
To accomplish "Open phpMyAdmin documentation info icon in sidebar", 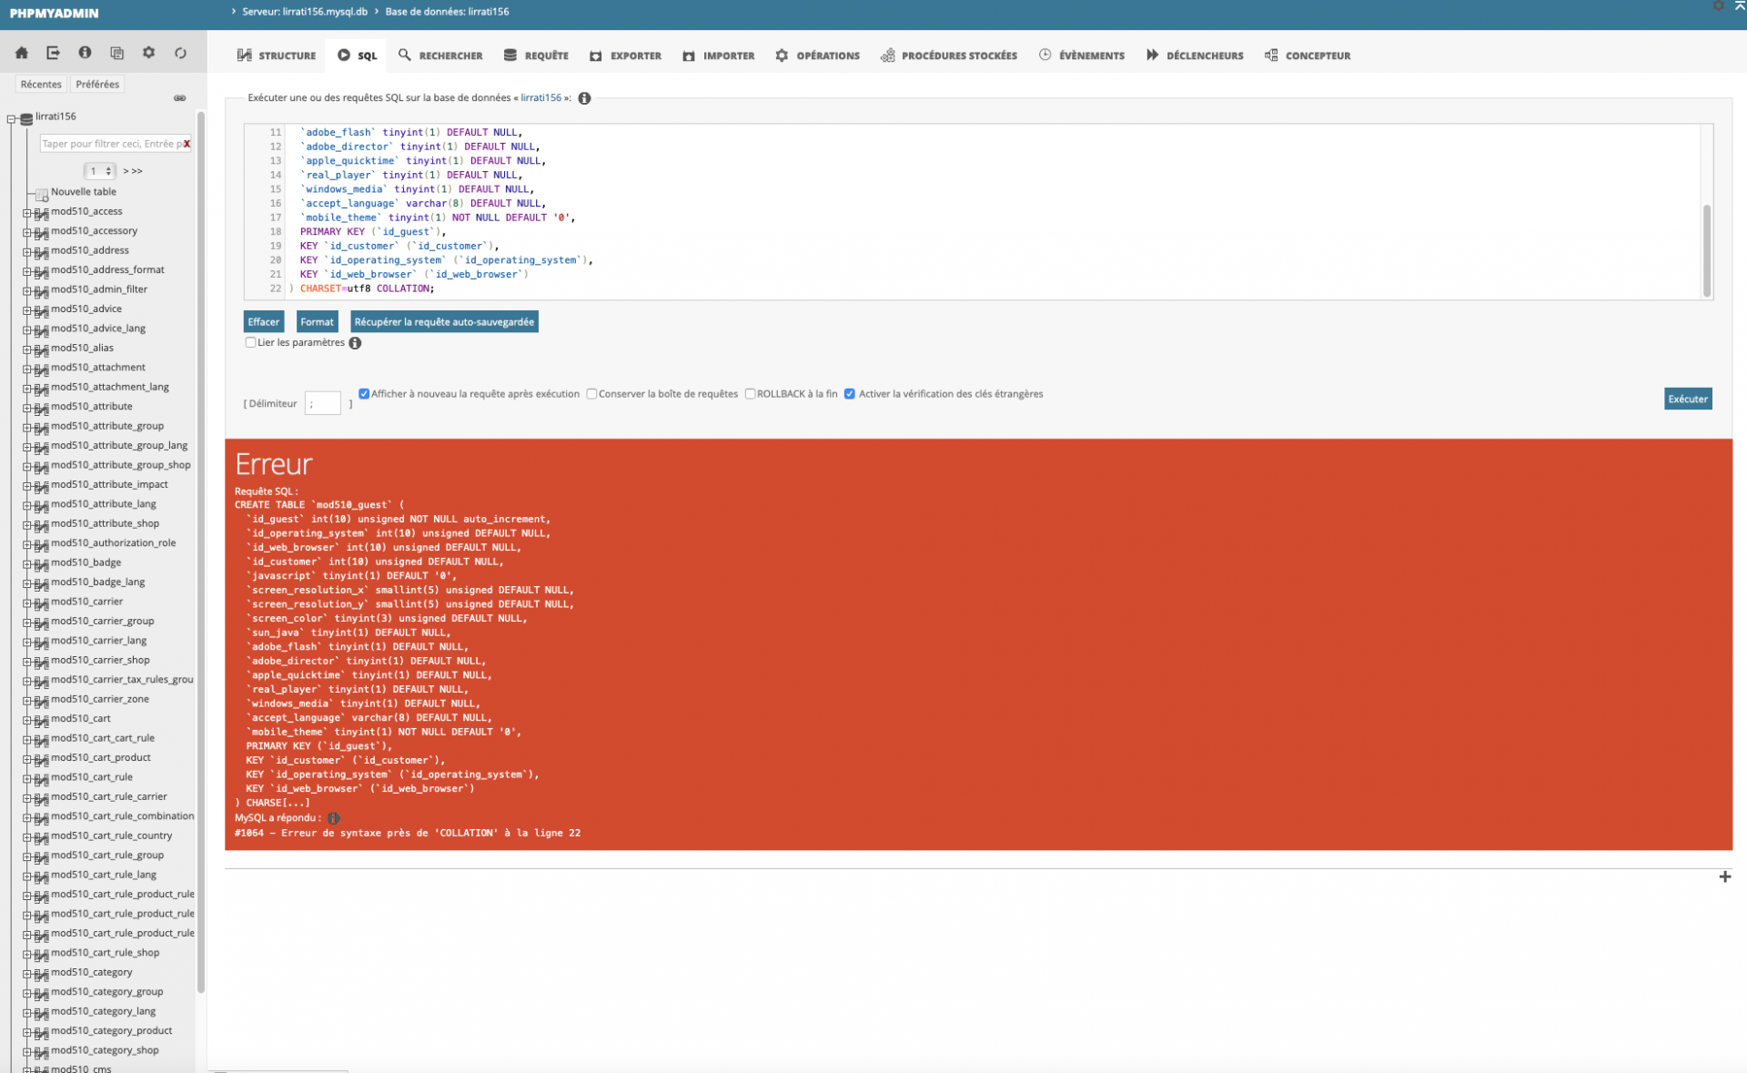I will pos(85,53).
